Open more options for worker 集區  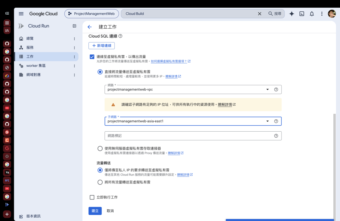click(74, 66)
